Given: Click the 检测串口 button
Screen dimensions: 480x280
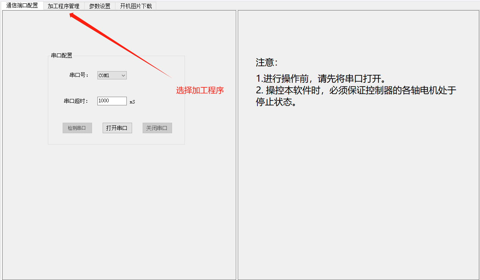Looking at the screenshot, I should 77,128.
